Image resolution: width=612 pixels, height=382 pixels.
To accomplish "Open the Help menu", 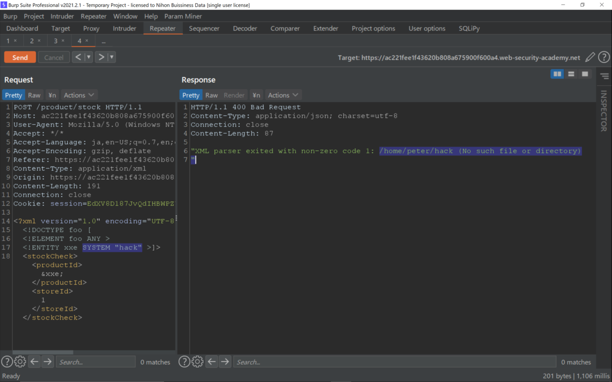I will coord(151,16).
